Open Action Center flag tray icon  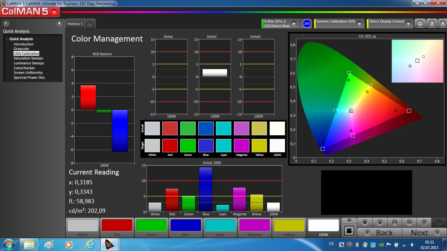click(389, 244)
